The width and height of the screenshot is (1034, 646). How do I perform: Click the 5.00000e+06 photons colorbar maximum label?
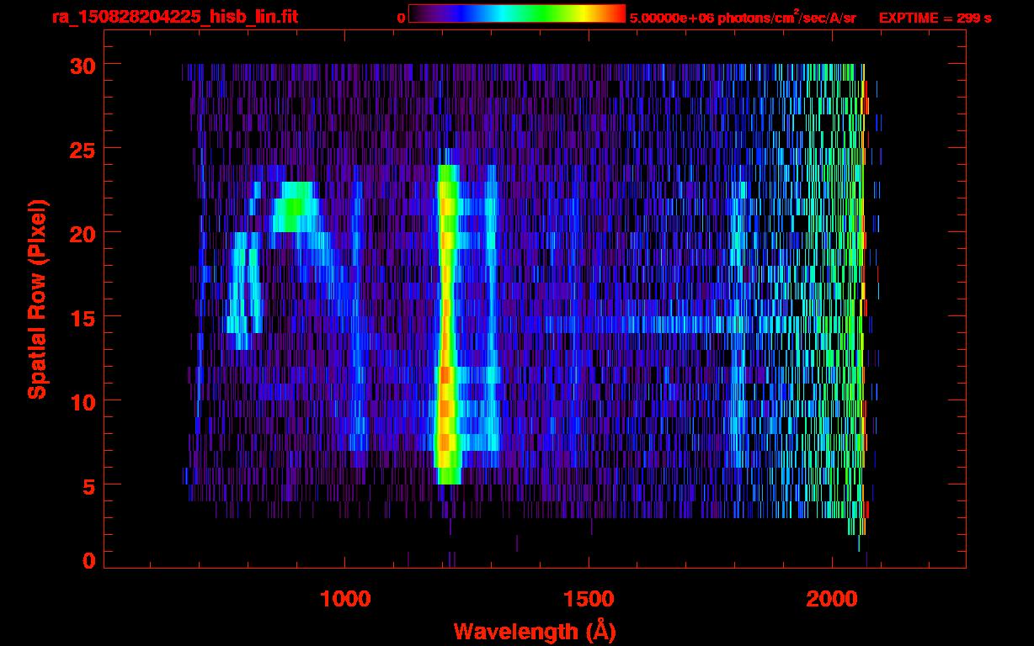[x=743, y=18]
